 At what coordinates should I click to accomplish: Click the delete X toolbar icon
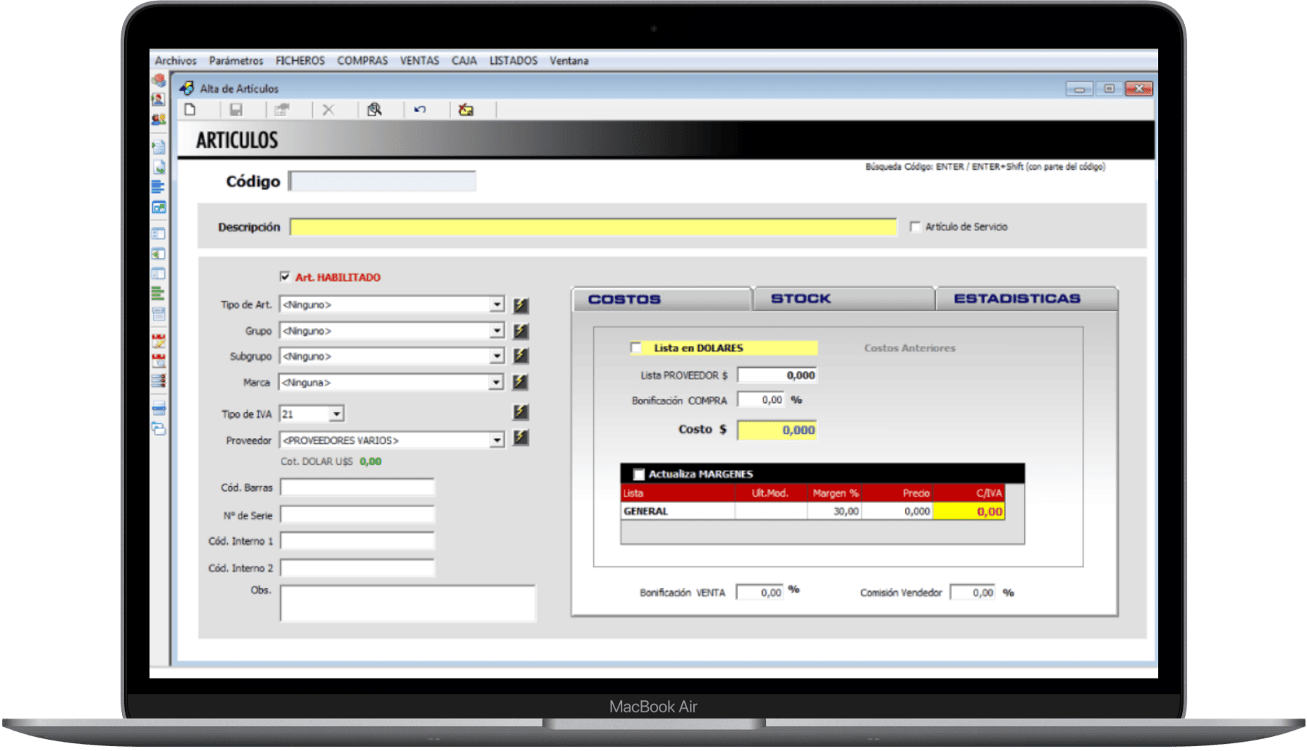coord(328,110)
